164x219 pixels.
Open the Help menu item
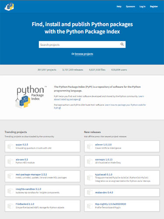click(119, 7)
